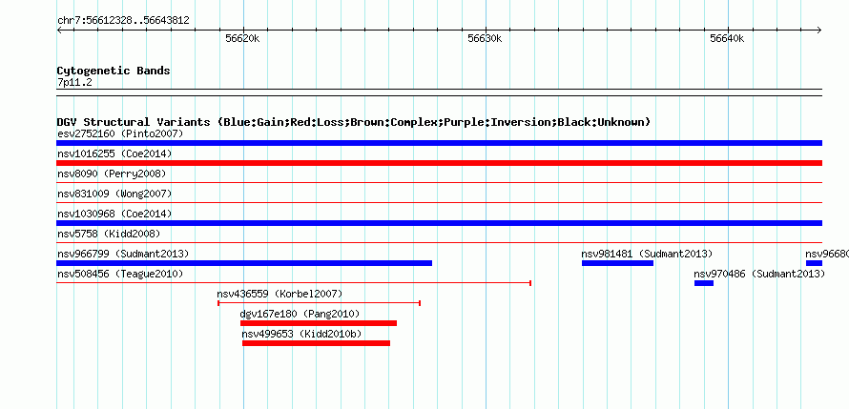
Task: Click the 7p11.2 band label
Action: pos(74,82)
